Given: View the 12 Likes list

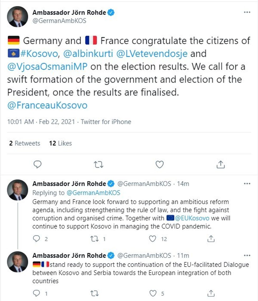Looking at the screenshot, I should click(60, 143).
